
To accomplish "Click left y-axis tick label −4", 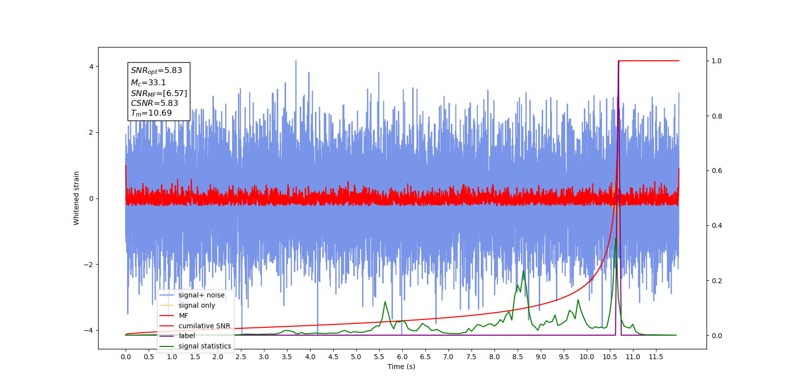I will click(x=89, y=330).
